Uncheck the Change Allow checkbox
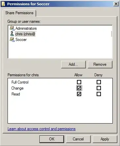The width and height of the screenshot is (120, 146). [x=79, y=88]
